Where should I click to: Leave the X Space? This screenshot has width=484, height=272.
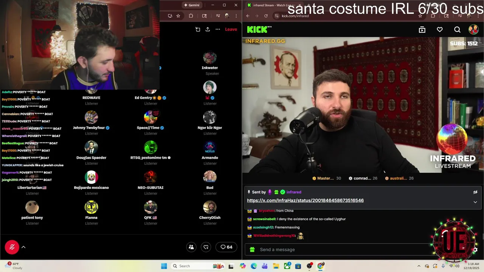point(231,29)
